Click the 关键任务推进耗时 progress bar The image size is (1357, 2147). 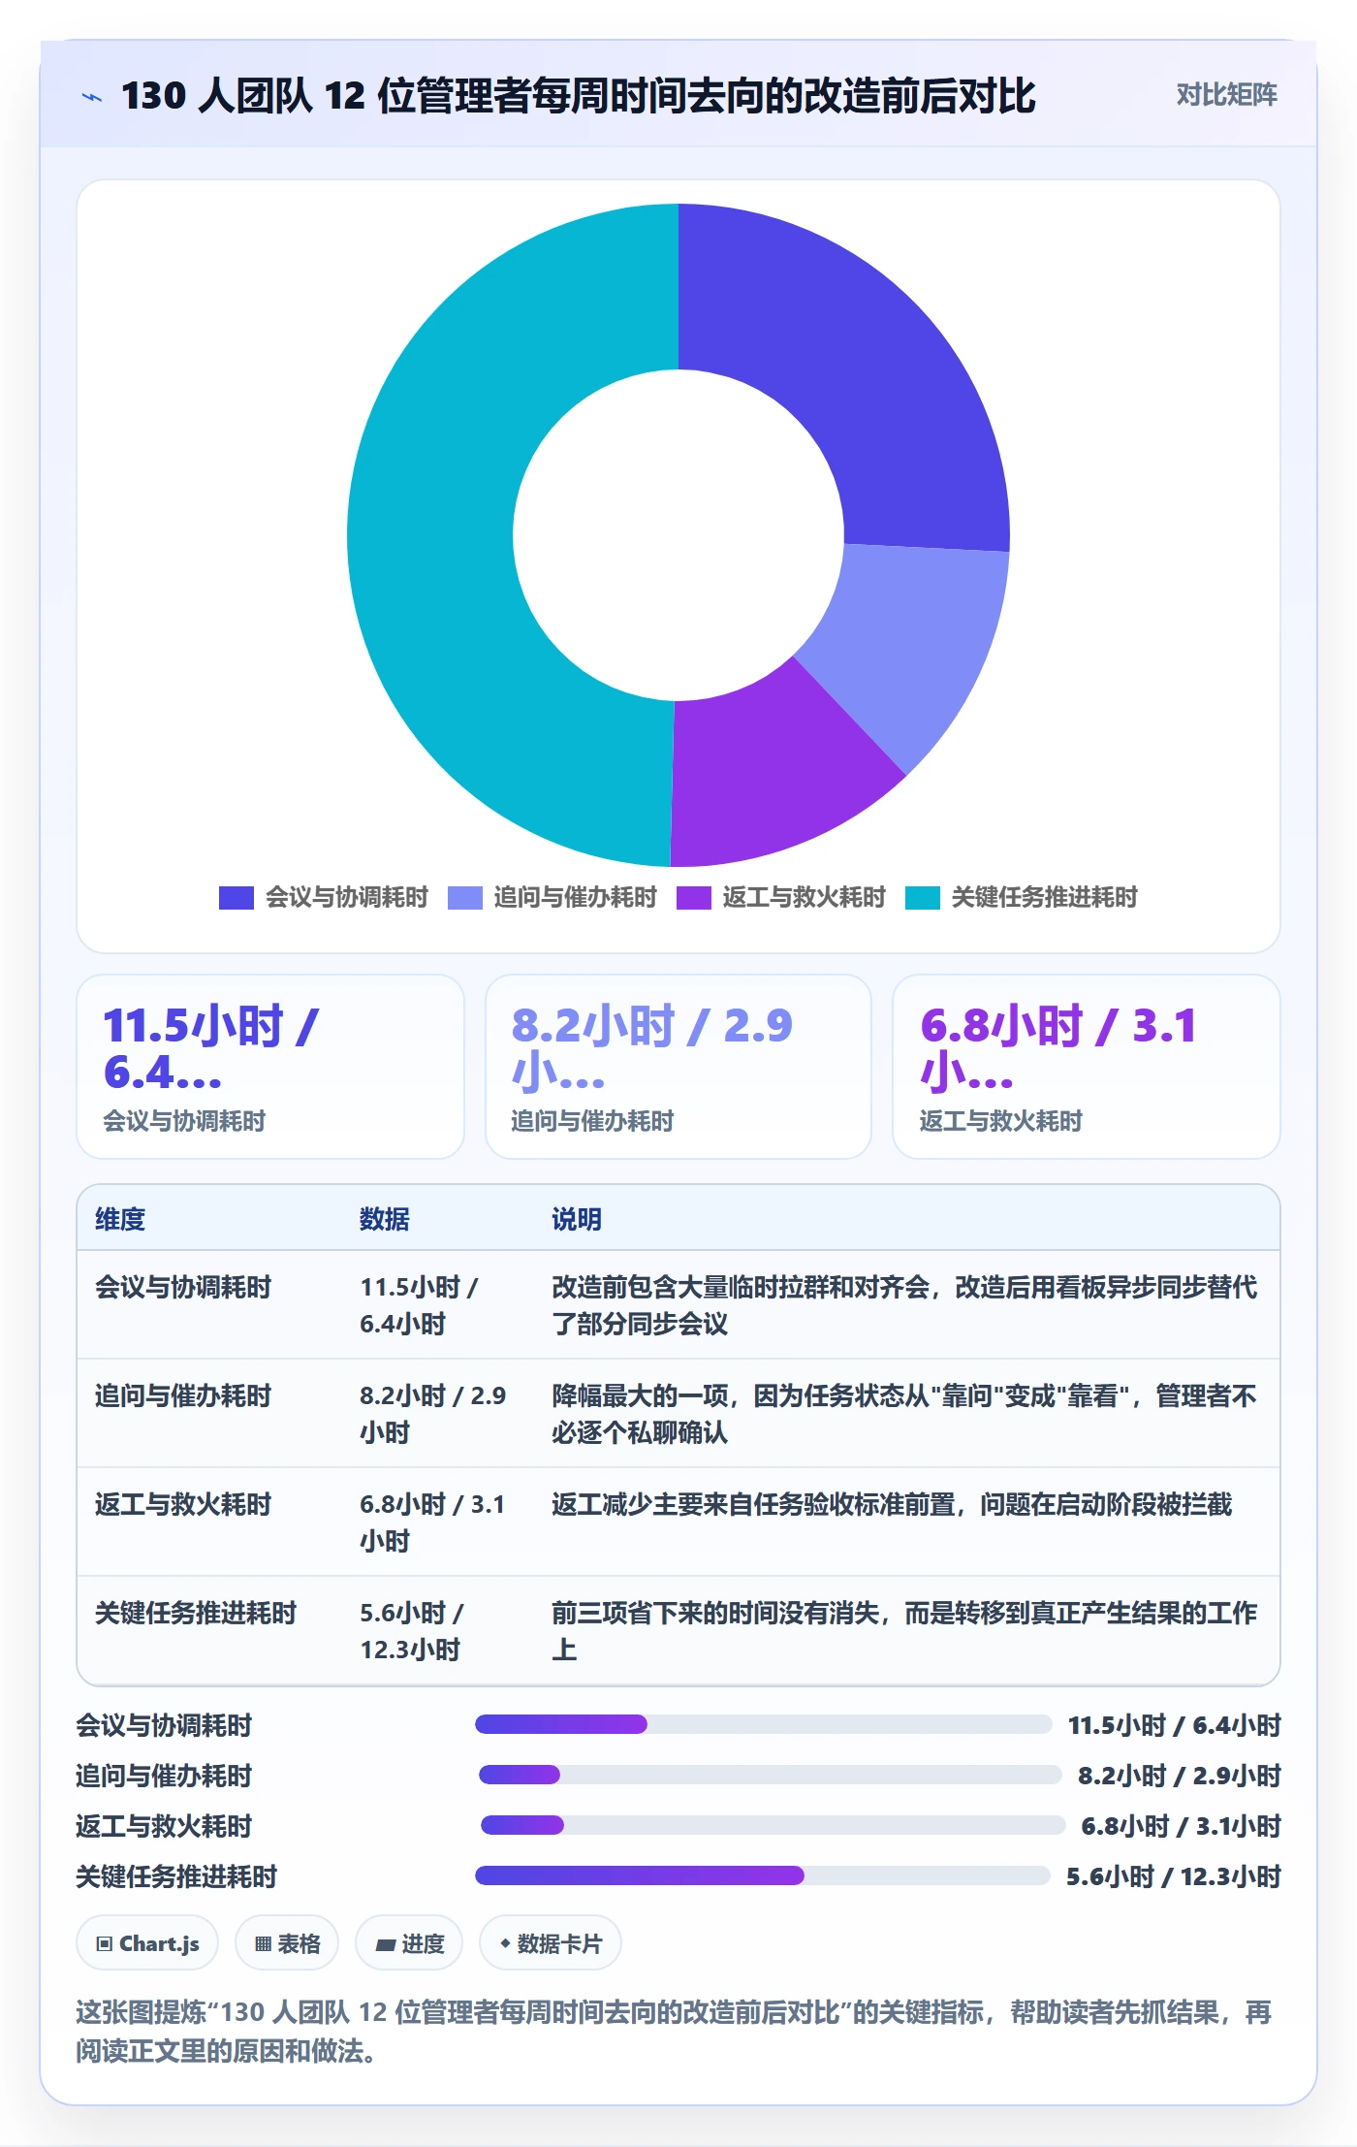coord(762,1875)
